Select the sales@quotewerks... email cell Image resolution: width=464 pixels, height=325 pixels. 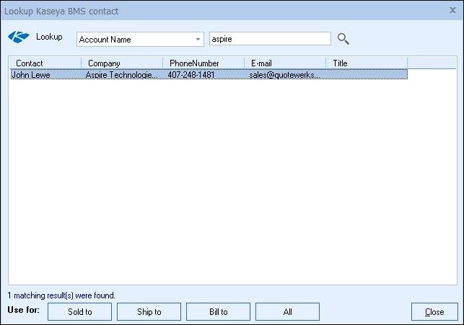(x=284, y=75)
